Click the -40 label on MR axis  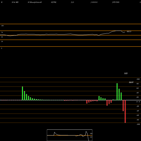tap(138, 111)
